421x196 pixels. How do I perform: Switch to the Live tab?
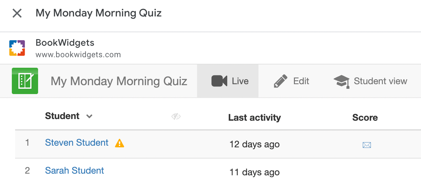pos(230,81)
